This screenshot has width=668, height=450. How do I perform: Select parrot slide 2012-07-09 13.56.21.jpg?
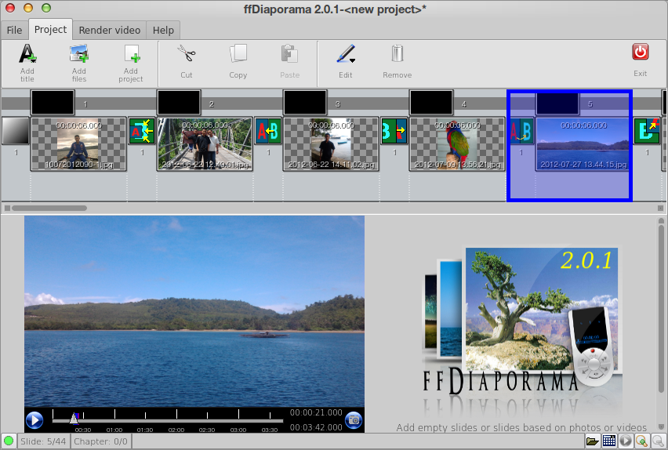[457, 144]
